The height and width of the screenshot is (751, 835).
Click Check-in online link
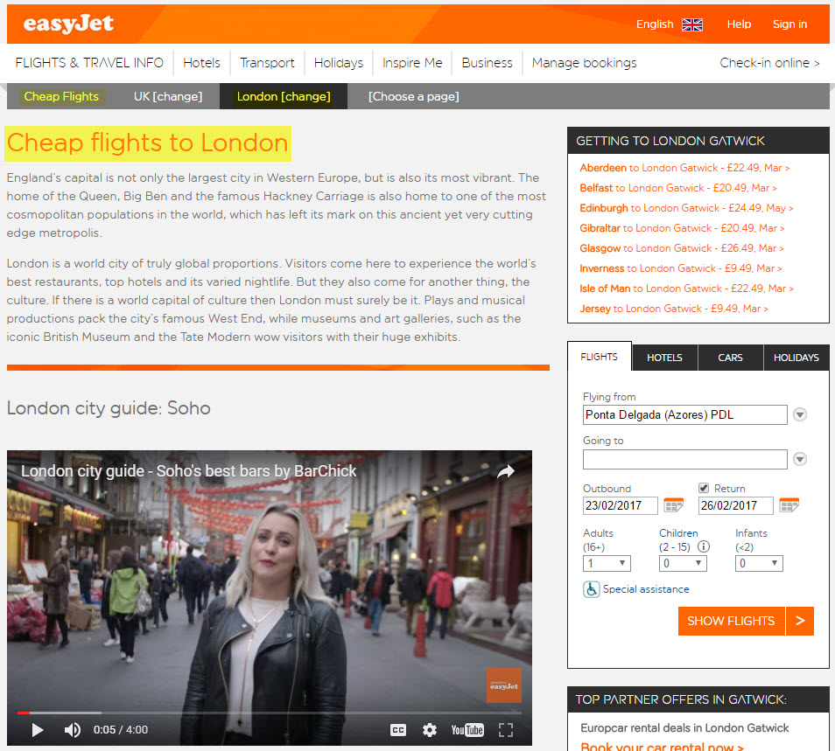[769, 63]
